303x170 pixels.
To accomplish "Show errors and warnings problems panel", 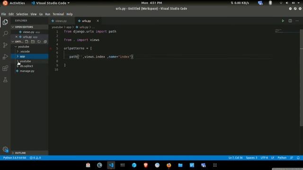I will [36, 158].
